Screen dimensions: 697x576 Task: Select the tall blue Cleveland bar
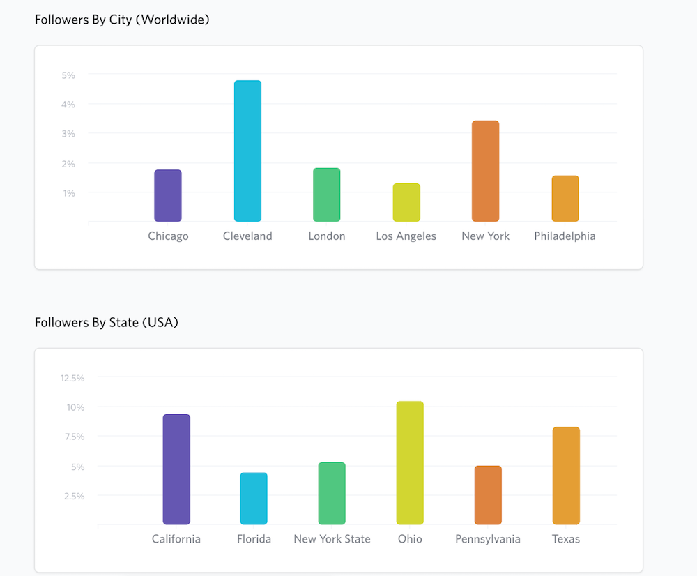(247, 151)
